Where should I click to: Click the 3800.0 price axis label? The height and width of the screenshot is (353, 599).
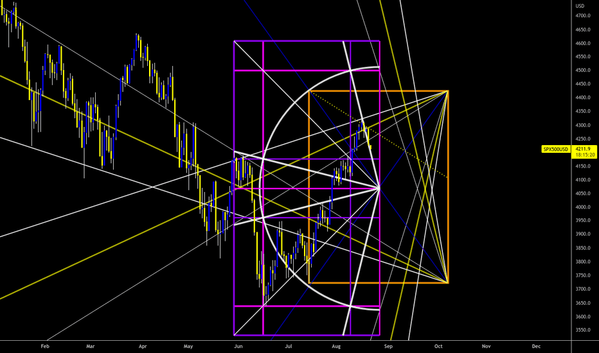(x=583, y=262)
